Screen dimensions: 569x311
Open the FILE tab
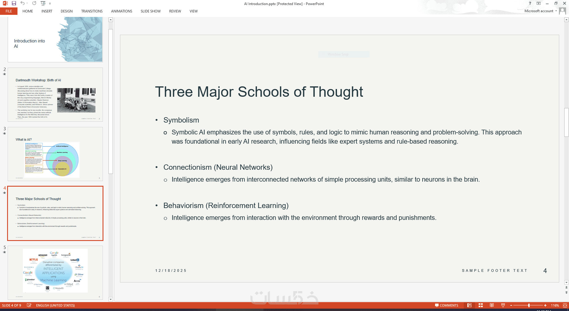[x=9, y=11]
